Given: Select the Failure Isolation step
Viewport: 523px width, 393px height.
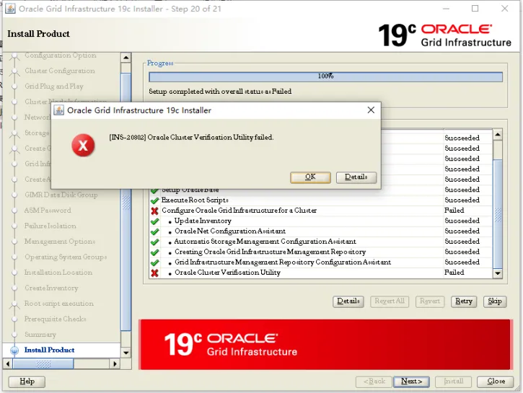Looking at the screenshot, I should [50, 226].
